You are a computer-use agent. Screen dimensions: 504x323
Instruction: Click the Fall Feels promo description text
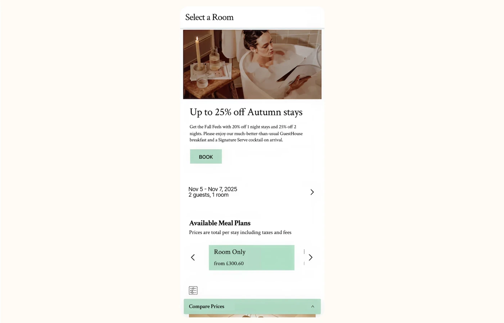click(x=246, y=133)
